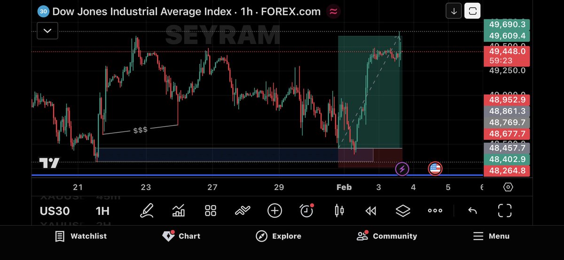This screenshot has height=260, width=564.
Task: Switch to the Explore tab
Action: point(279,236)
